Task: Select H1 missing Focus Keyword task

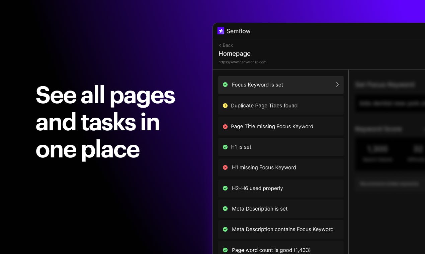Action: coord(281,167)
